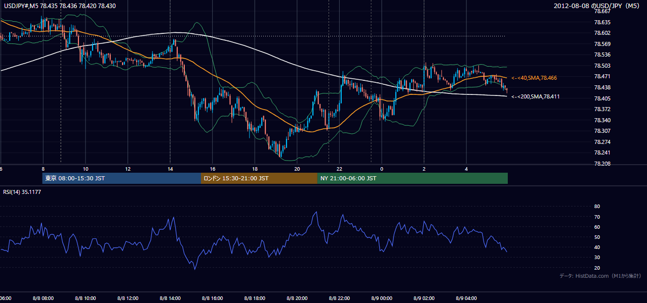
Task: Click the 8/9 00:00 time axis label
Action: 382,298
